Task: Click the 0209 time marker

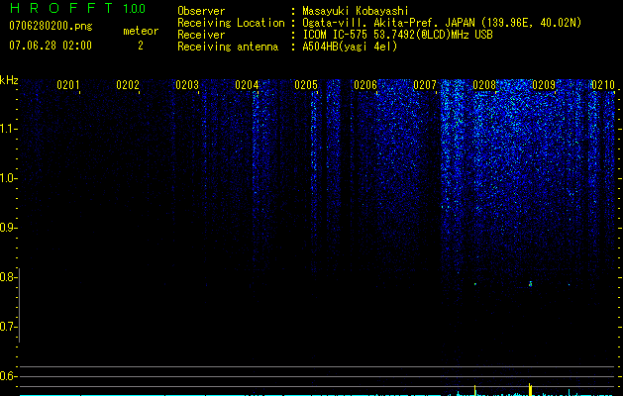Action: coord(544,85)
